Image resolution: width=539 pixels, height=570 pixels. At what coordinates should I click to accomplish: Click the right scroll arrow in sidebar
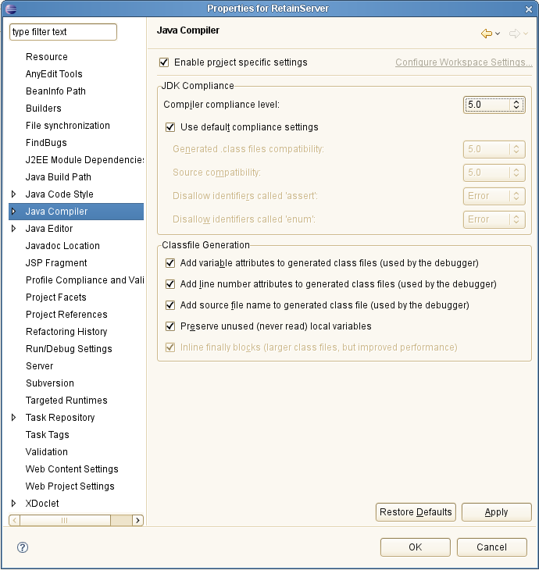pos(137,520)
